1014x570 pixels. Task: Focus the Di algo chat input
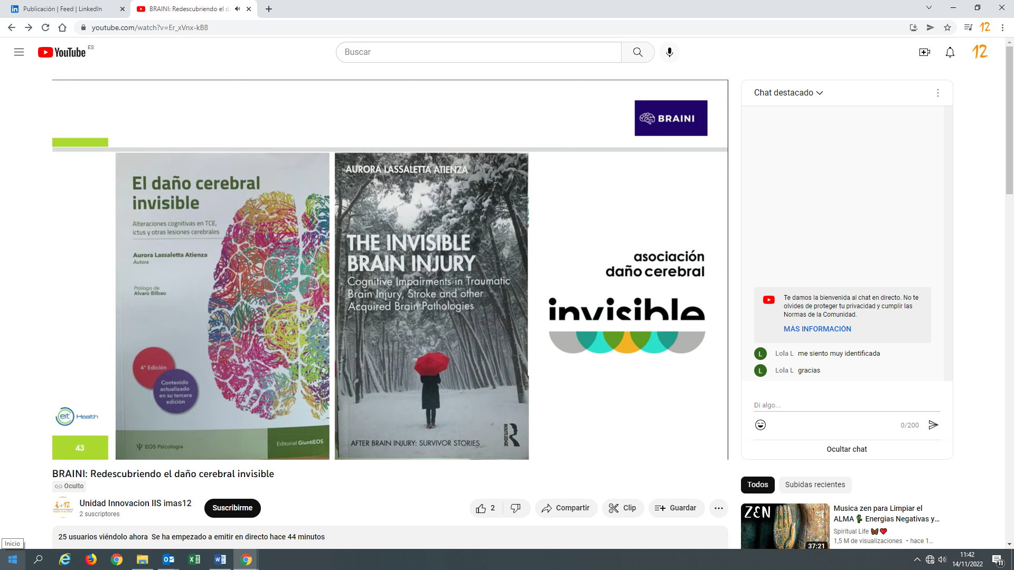point(847,405)
